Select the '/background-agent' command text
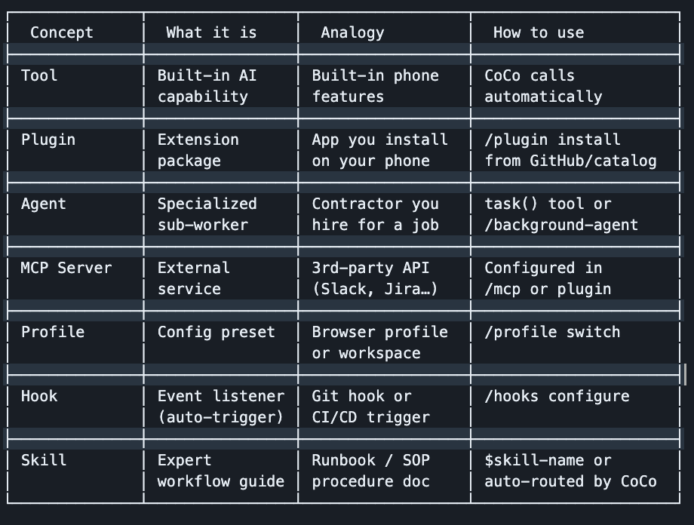Screen dimensions: 694x525 click(x=561, y=226)
